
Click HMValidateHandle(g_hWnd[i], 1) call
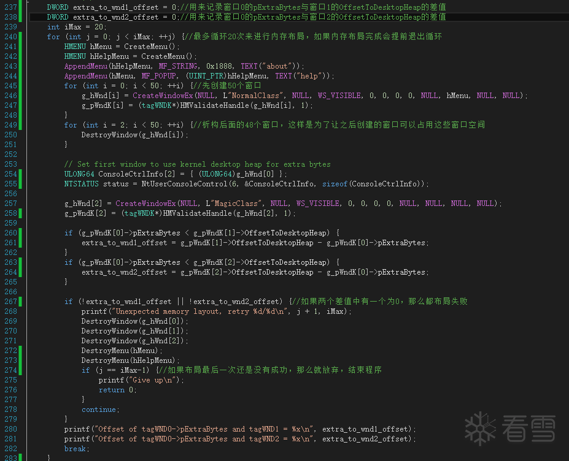(x=244, y=105)
